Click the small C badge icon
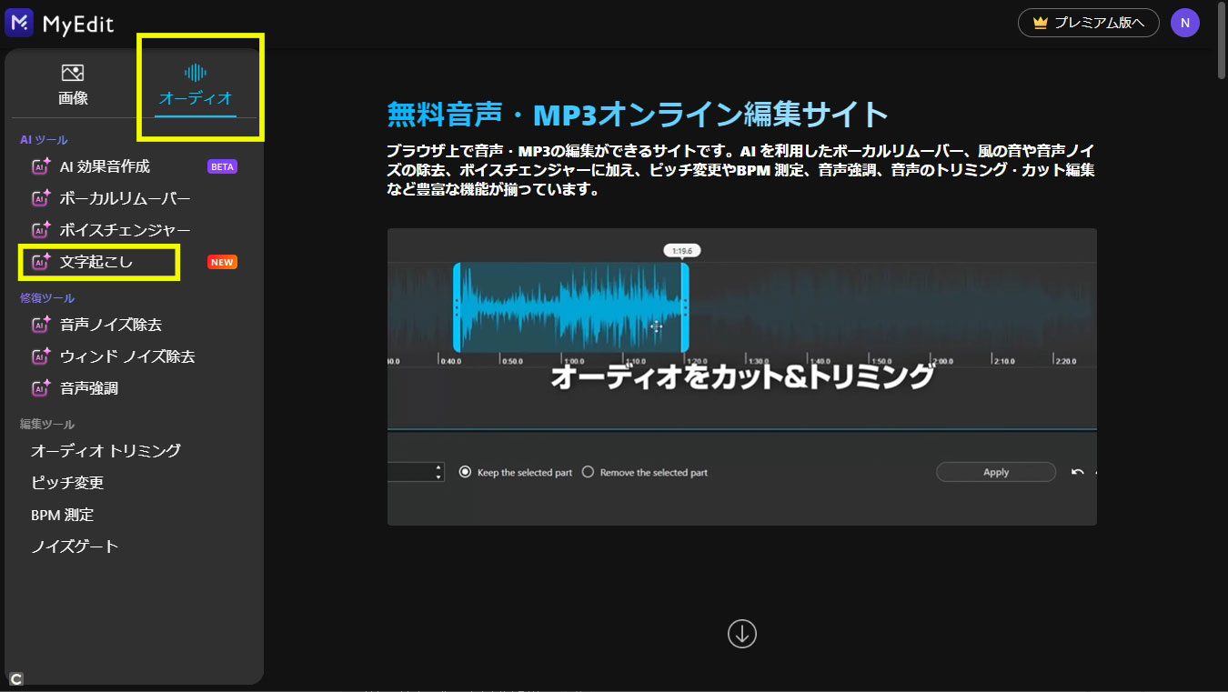 pos(15,678)
